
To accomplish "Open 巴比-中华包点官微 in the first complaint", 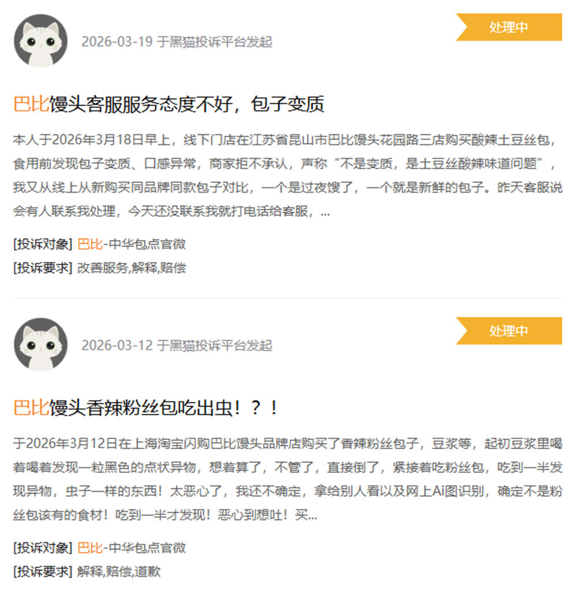I will tap(131, 244).
